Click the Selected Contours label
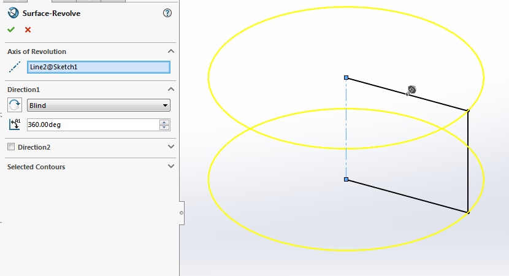The width and height of the screenshot is (509, 276). (x=36, y=167)
